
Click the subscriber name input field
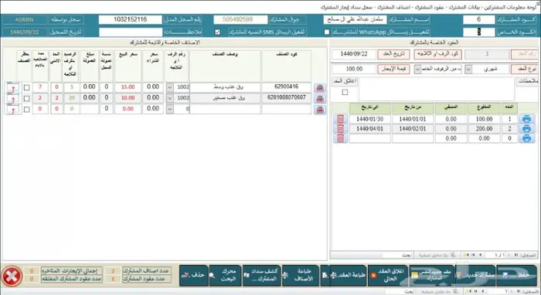(355, 19)
